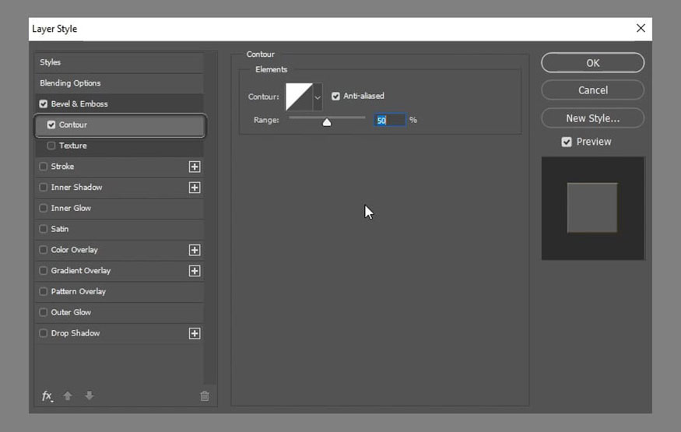Click the fx add effect icon

47,396
